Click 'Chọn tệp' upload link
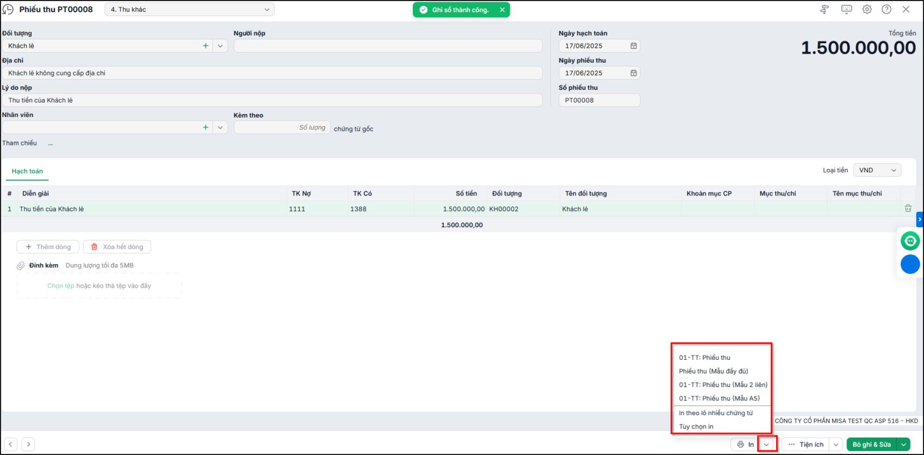924x455 pixels. (x=61, y=285)
